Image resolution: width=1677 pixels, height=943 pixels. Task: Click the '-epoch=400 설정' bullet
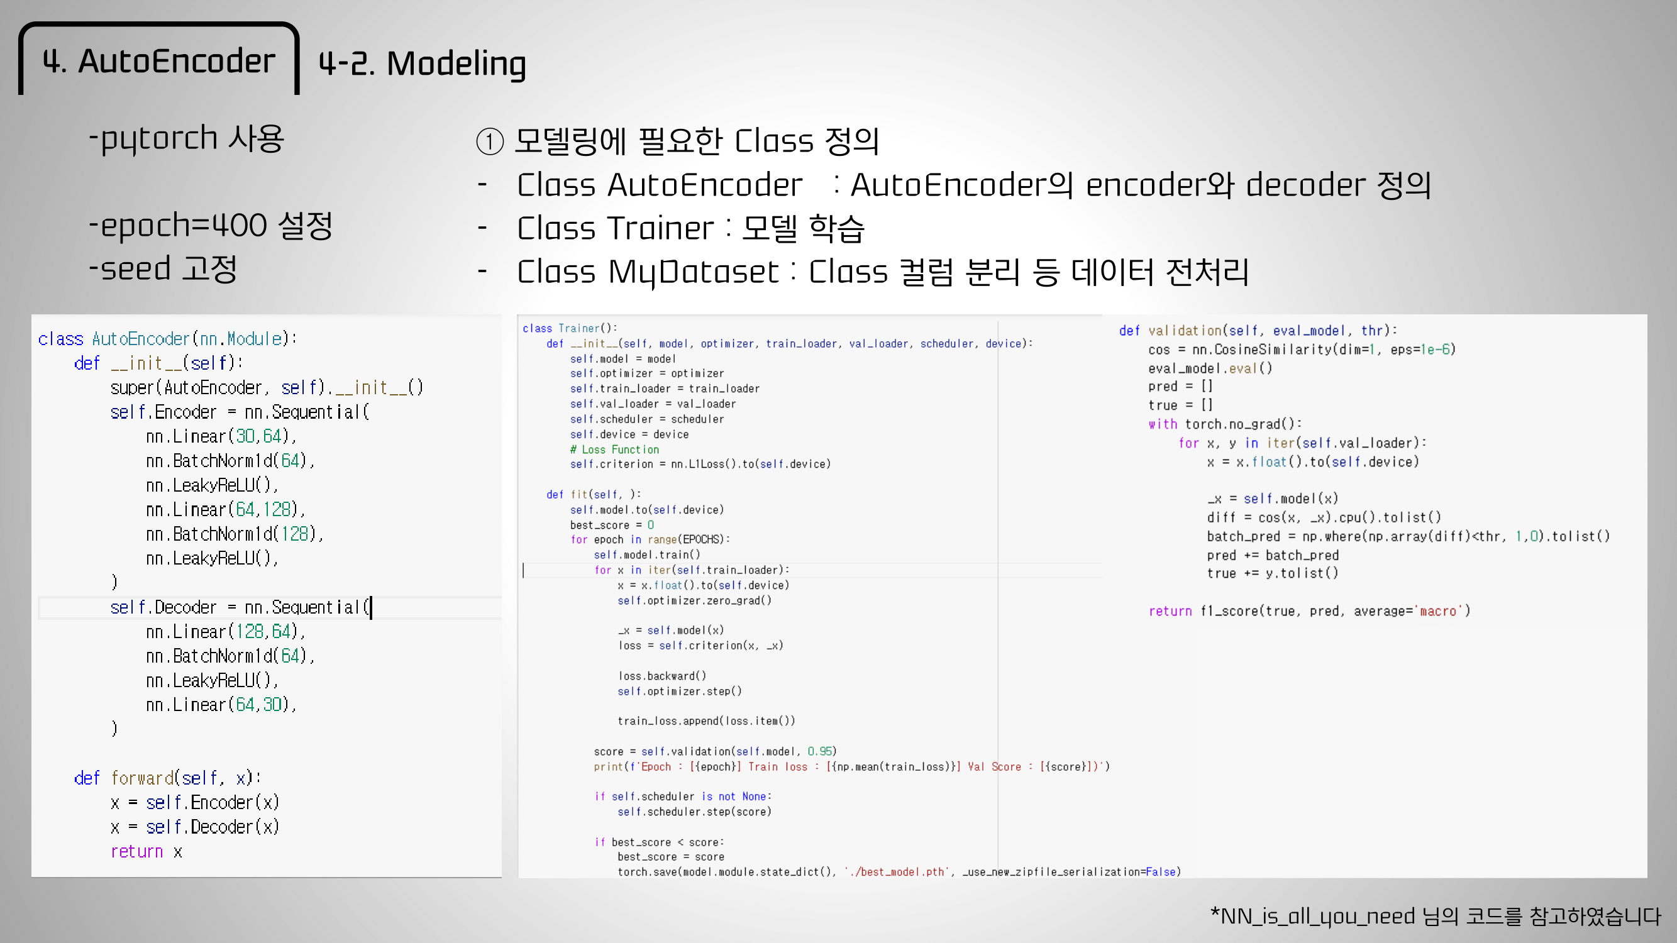tap(210, 225)
